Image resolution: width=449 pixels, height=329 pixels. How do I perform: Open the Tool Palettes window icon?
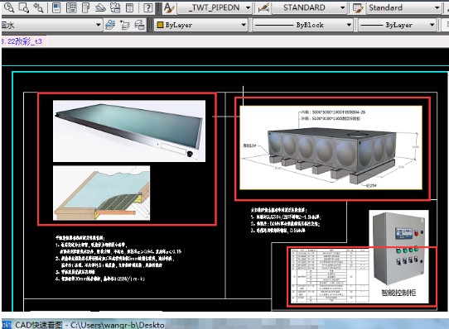85,7
